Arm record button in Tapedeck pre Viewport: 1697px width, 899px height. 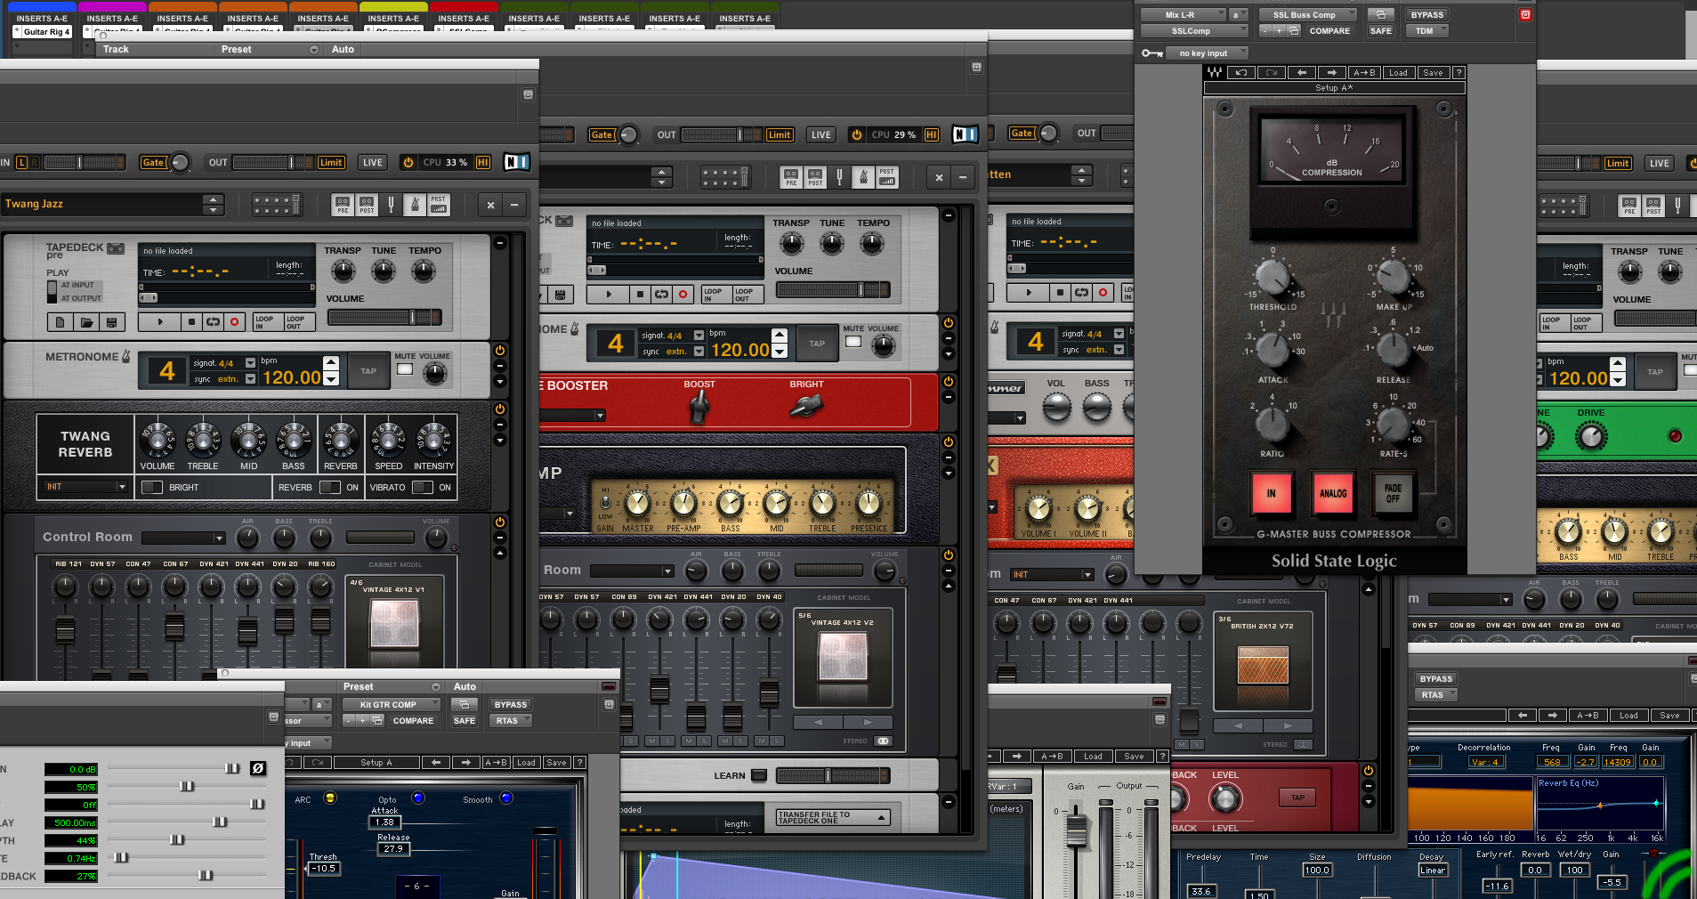pyautogui.click(x=235, y=322)
